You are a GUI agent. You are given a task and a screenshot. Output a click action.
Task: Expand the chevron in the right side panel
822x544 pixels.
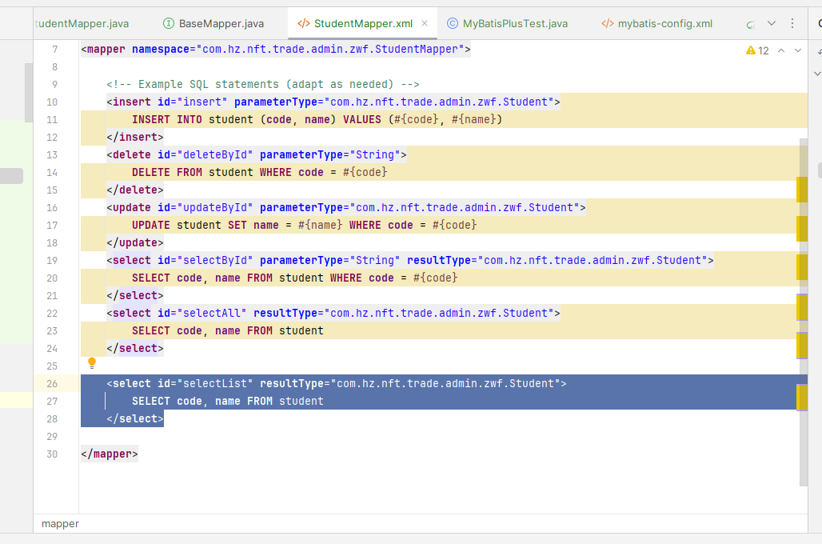click(816, 74)
